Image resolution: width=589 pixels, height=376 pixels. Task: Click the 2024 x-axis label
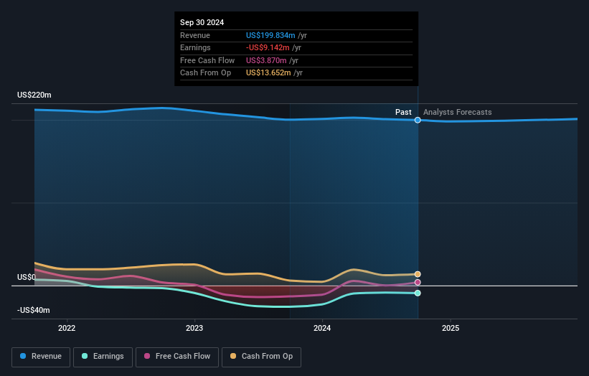pos(322,328)
